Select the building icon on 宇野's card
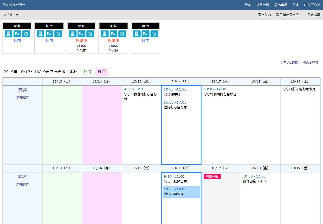Viewport: 323px width, 224px height. click(x=73, y=34)
